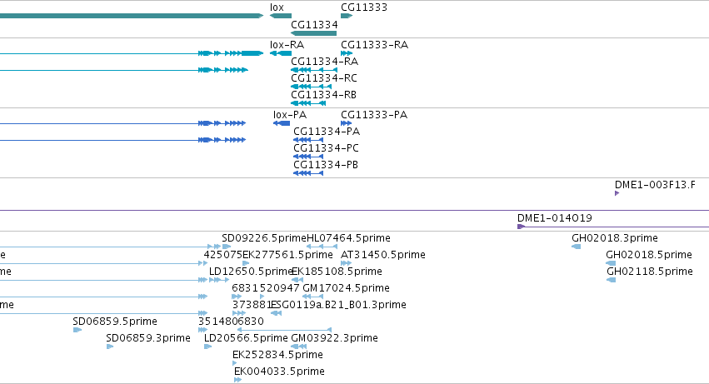This screenshot has height=384, width=709.
Task: Open the lox-RA transcript label
Action: point(287,45)
